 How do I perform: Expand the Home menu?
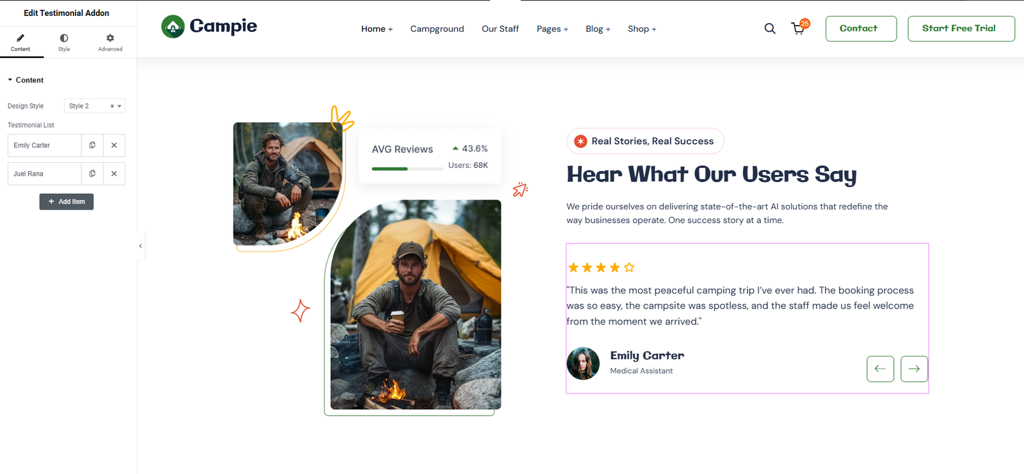tap(376, 29)
